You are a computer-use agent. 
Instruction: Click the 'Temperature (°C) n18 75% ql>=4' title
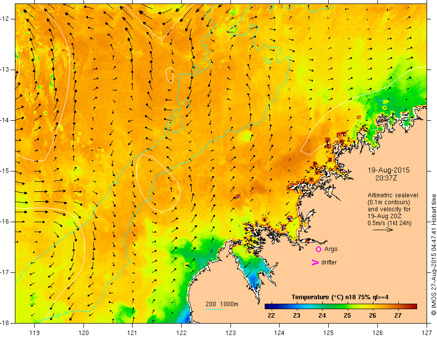pos(340,297)
